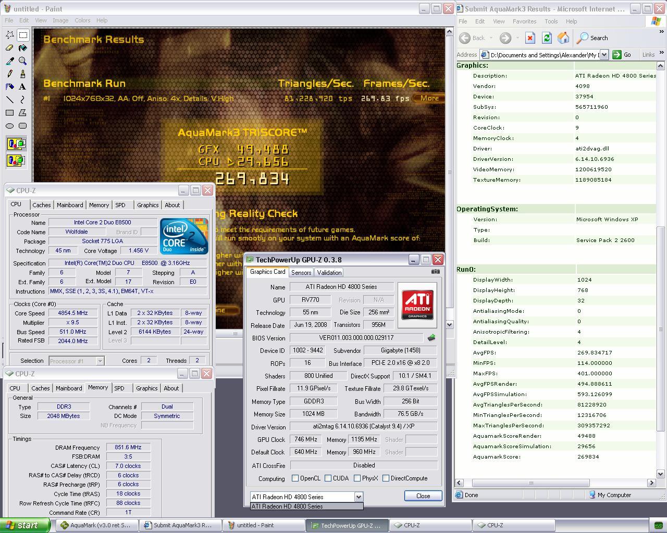The width and height of the screenshot is (667, 533).
Task: Open the SPD tab in the lower CPU-Z window
Action: coord(119,388)
